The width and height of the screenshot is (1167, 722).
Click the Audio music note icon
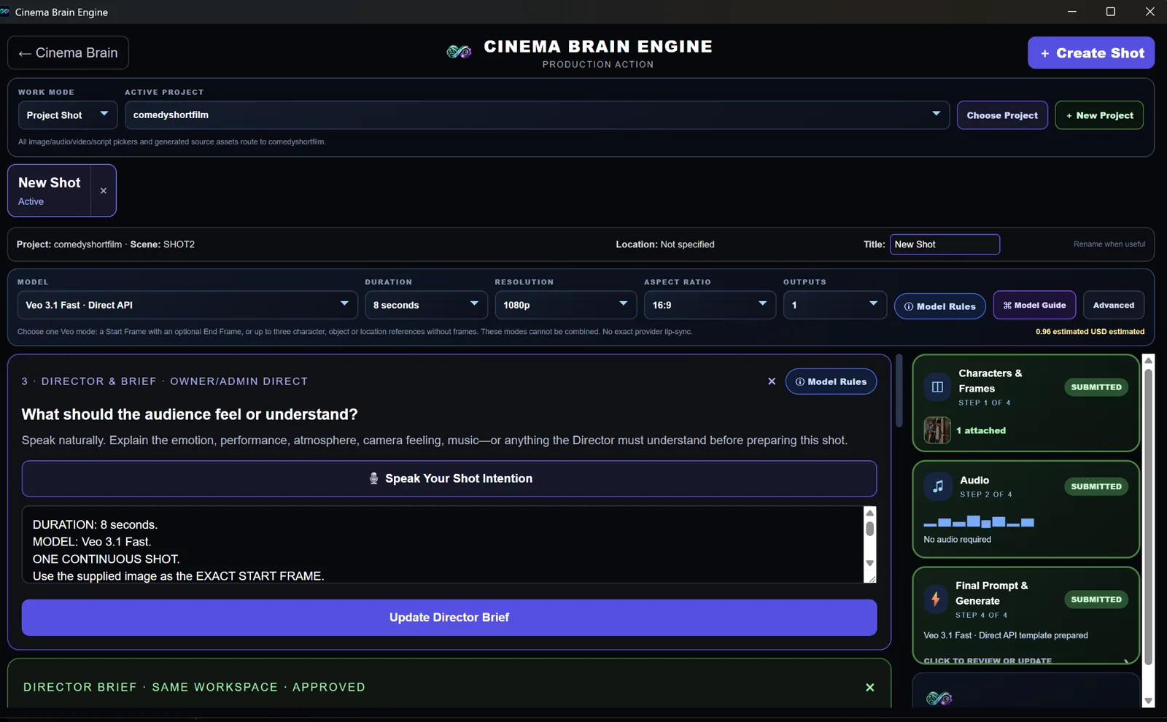pos(938,486)
